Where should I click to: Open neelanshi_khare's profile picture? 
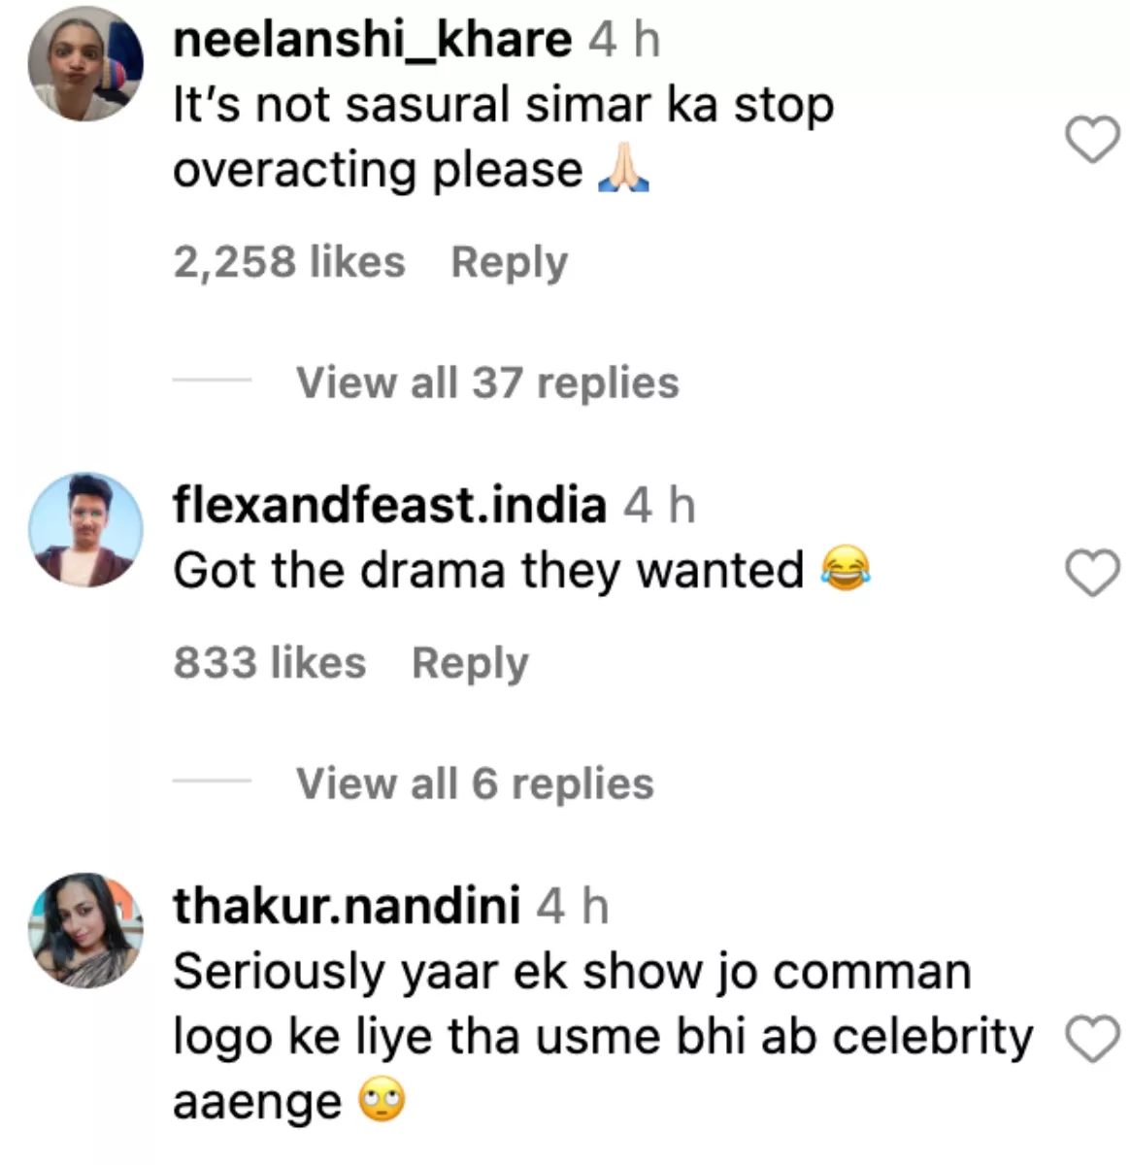tap(85, 64)
